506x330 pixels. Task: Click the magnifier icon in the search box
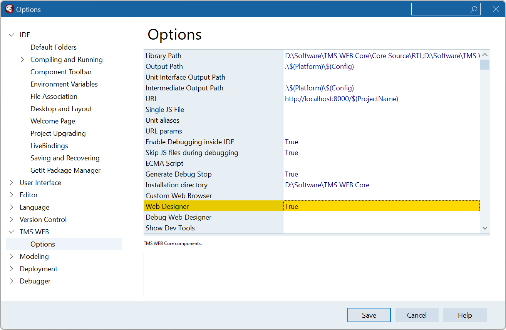(473, 9)
